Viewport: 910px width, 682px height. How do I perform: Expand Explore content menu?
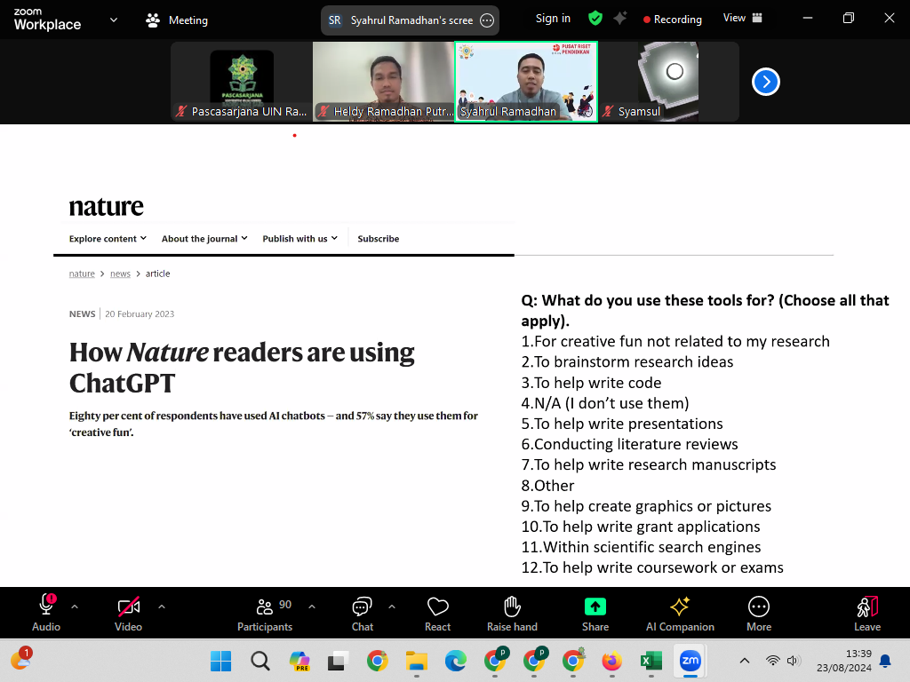(108, 238)
